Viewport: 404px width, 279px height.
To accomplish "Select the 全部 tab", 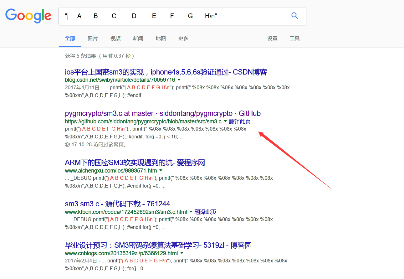I will (70, 38).
